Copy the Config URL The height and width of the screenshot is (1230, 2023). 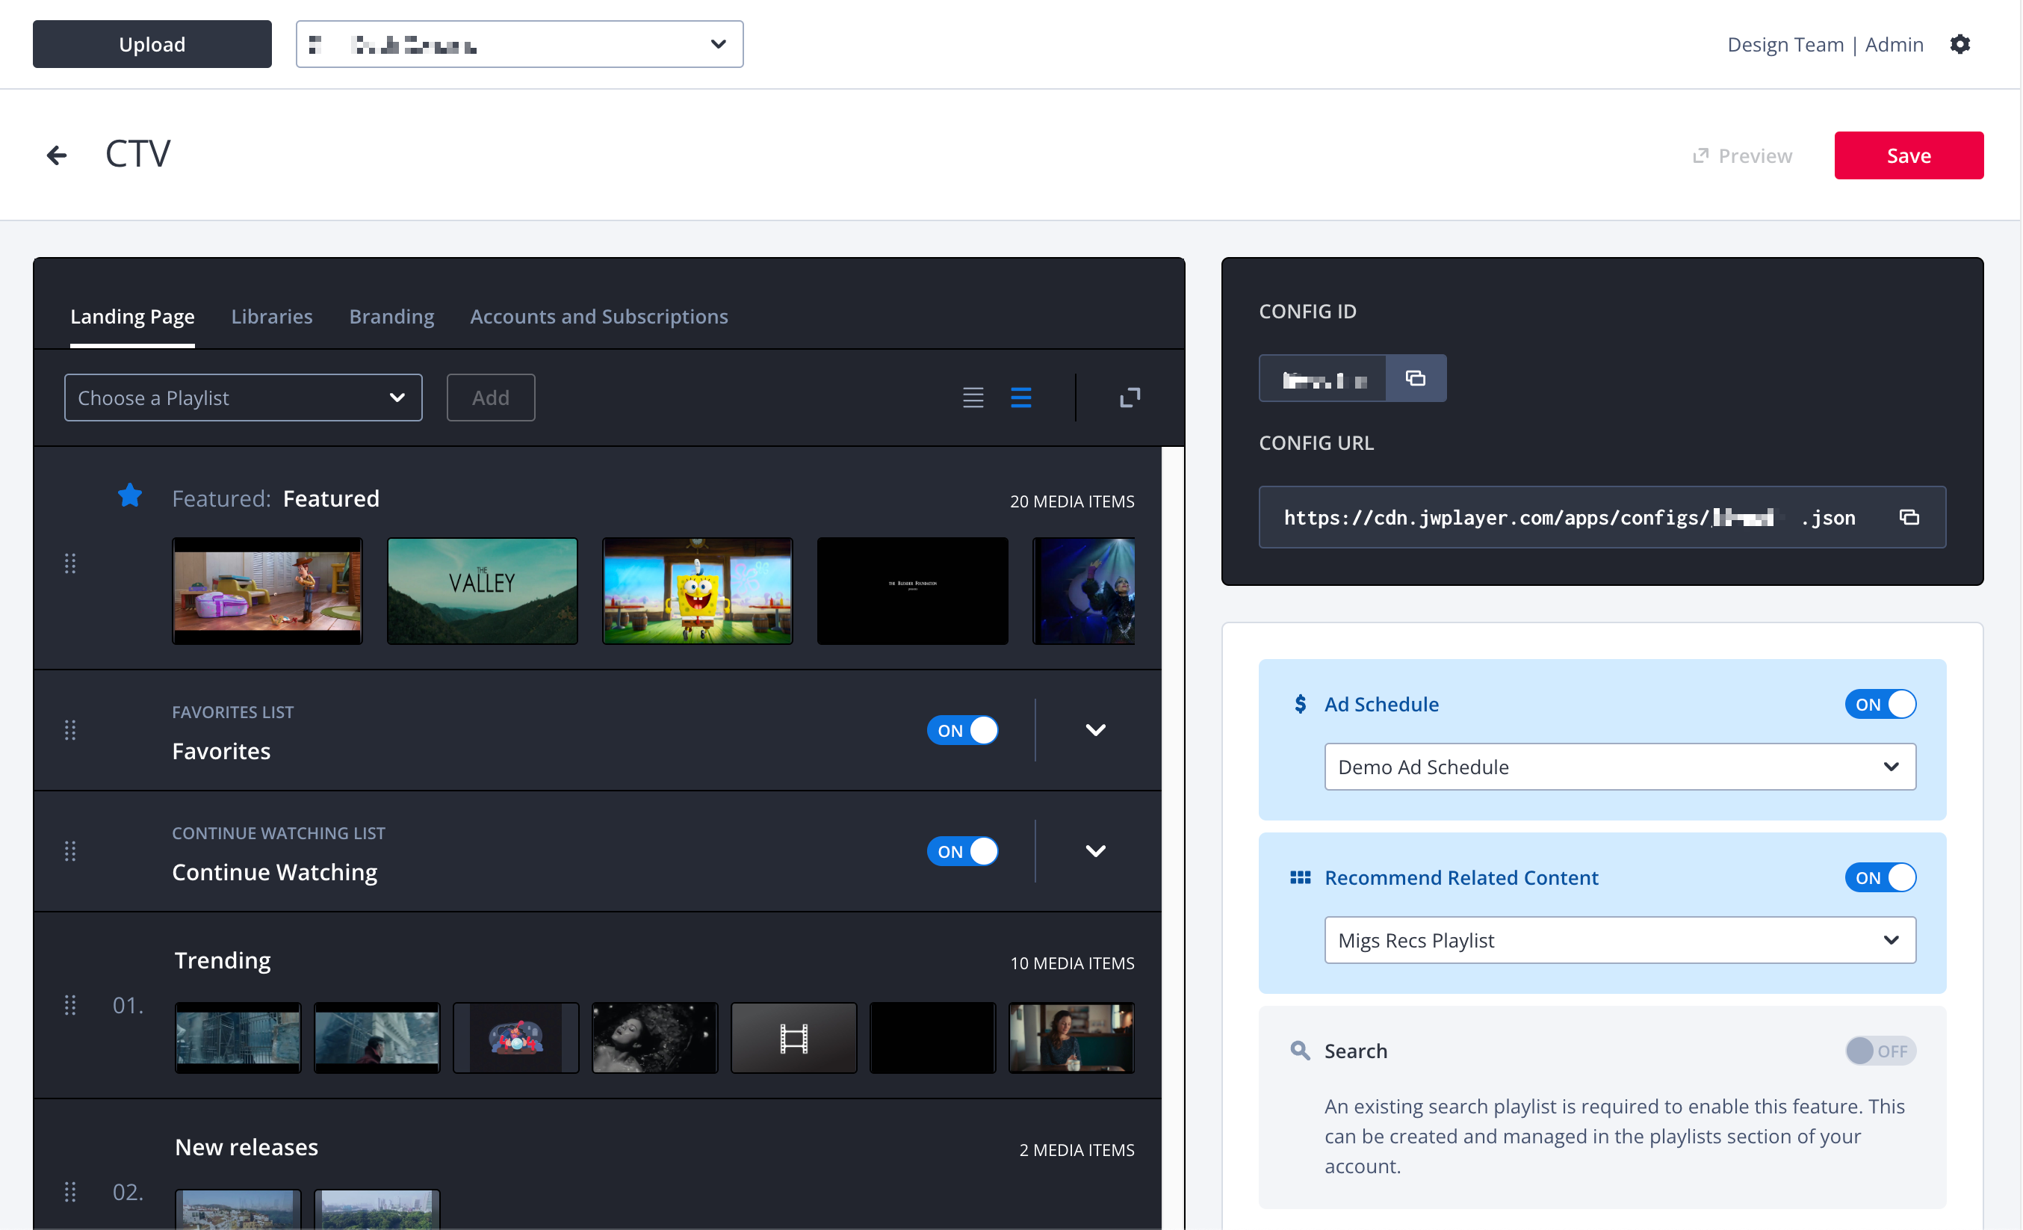pyautogui.click(x=1909, y=517)
